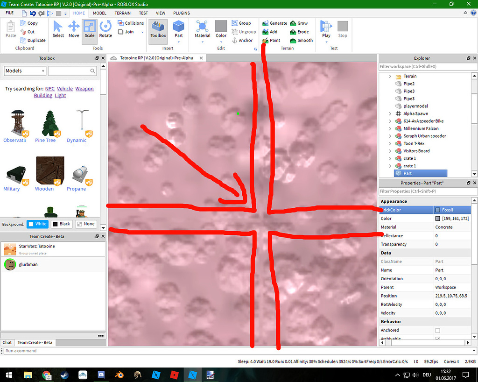Select the Scale tool
This screenshot has width=478, height=382.
coord(90,29)
